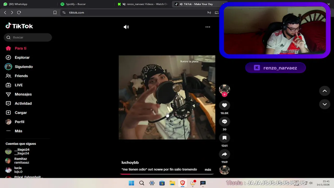Screen dimensions: 334x188
Task: Go back in the browser
Action: click(x=5, y=13)
